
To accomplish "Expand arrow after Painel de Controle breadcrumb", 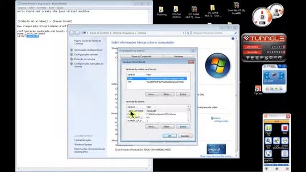I will pyautogui.click(x=110, y=33).
